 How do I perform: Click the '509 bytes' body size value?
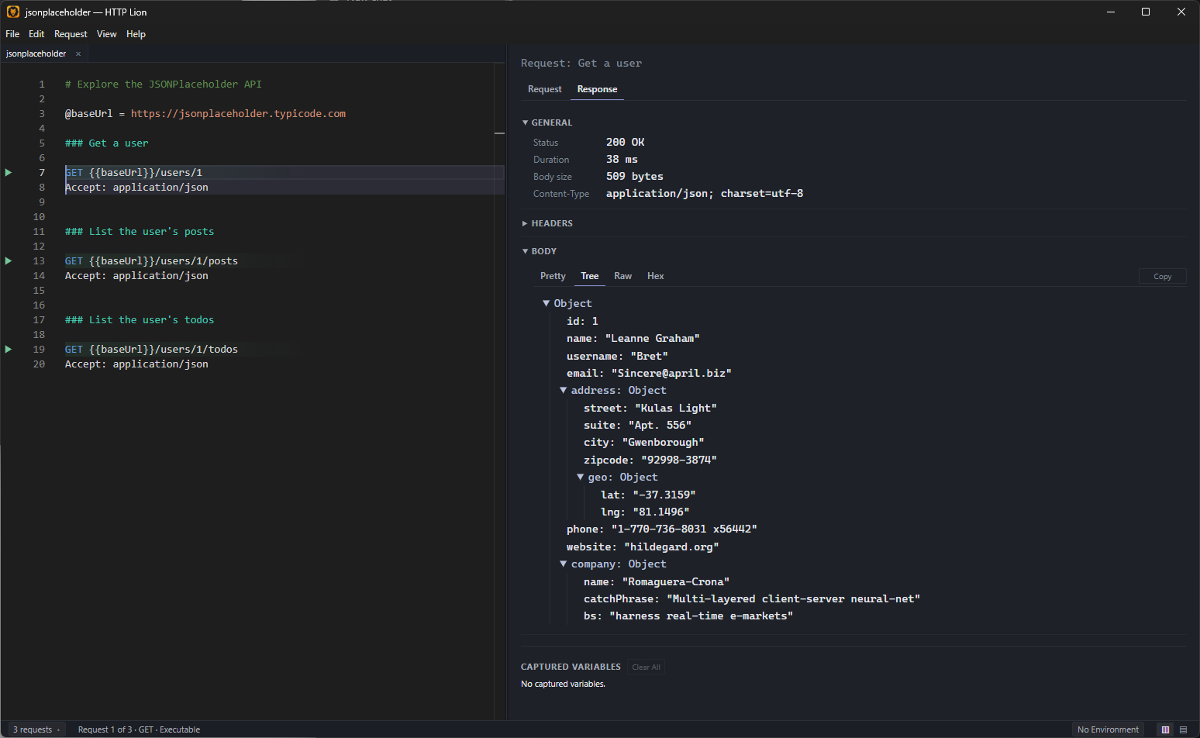click(x=634, y=176)
